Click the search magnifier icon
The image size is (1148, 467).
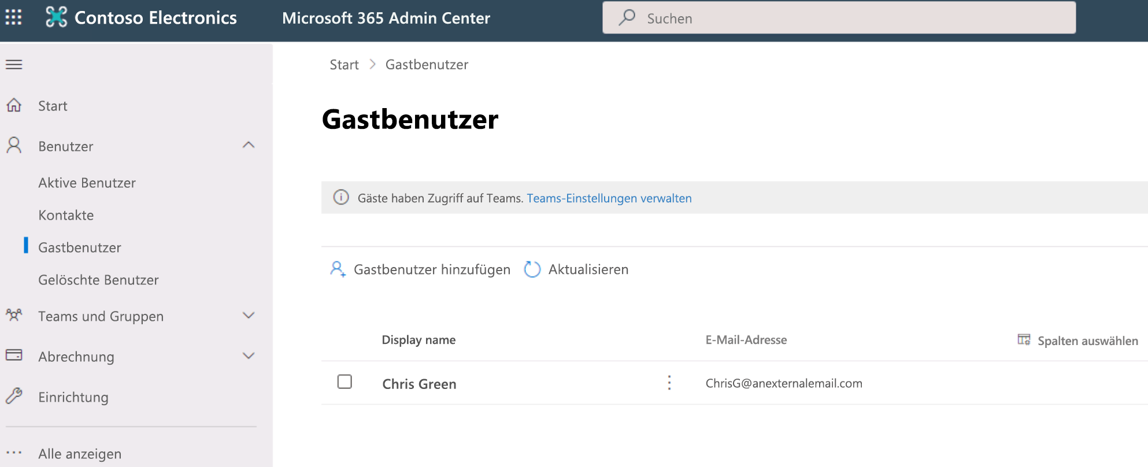point(627,18)
